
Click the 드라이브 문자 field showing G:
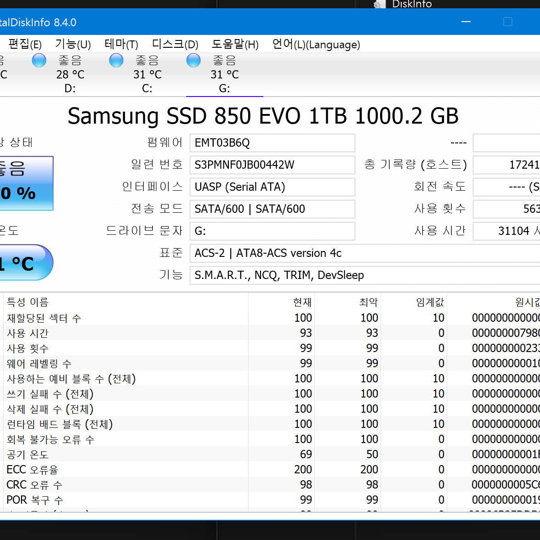[x=273, y=231]
